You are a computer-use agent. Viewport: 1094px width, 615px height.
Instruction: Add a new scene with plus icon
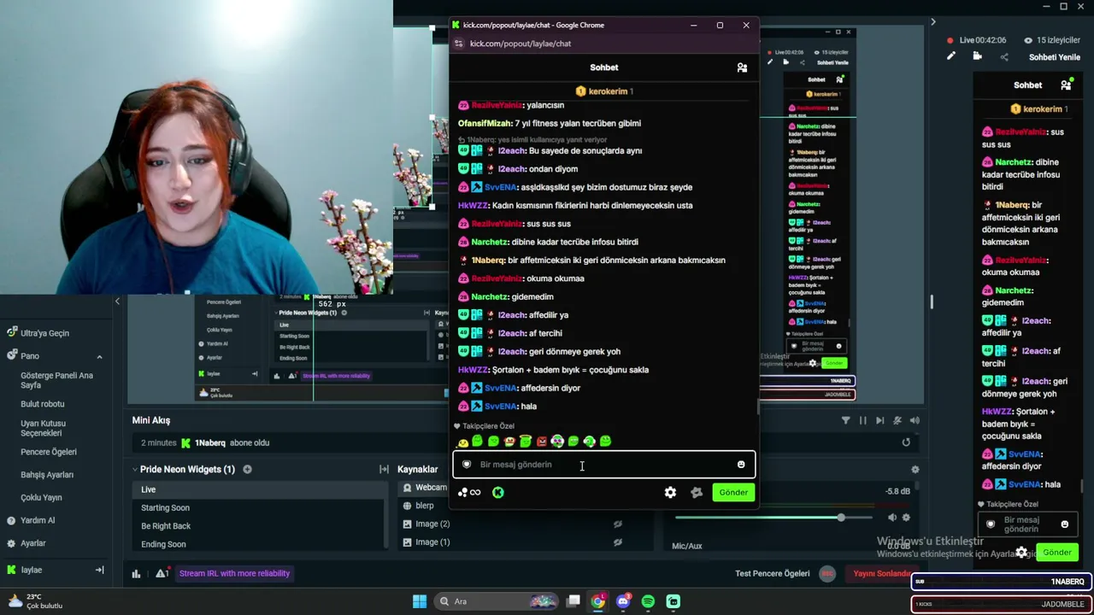point(247,469)
